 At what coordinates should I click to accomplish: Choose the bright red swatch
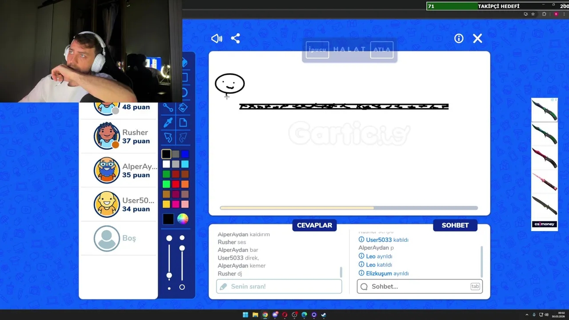[x=176, y=184]
